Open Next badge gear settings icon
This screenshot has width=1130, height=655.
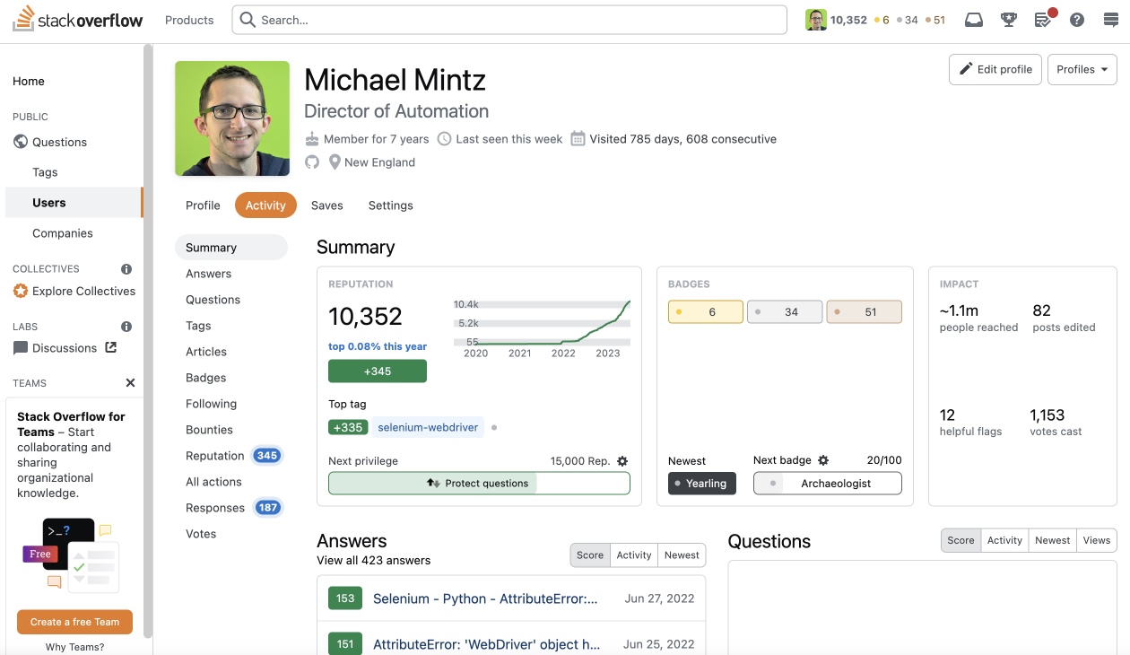tap(823, 460)
